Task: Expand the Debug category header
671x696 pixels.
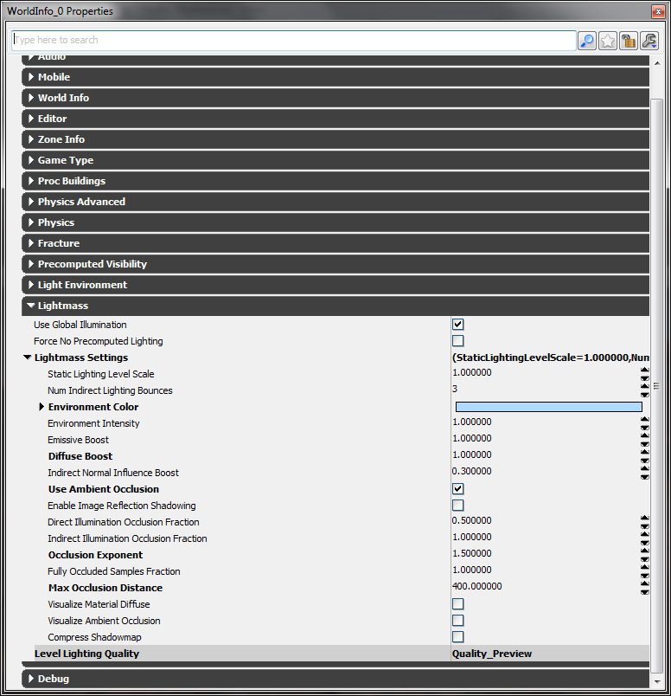Action: coord(32,679)
